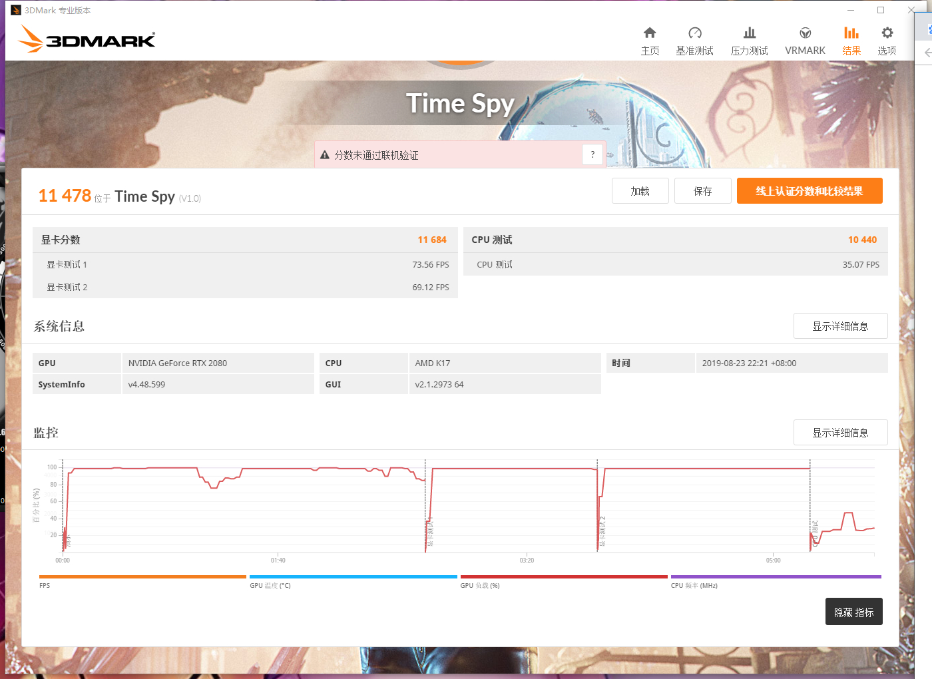
Task: Click the 显卡测试 2 row label
Action: [67, 287]
